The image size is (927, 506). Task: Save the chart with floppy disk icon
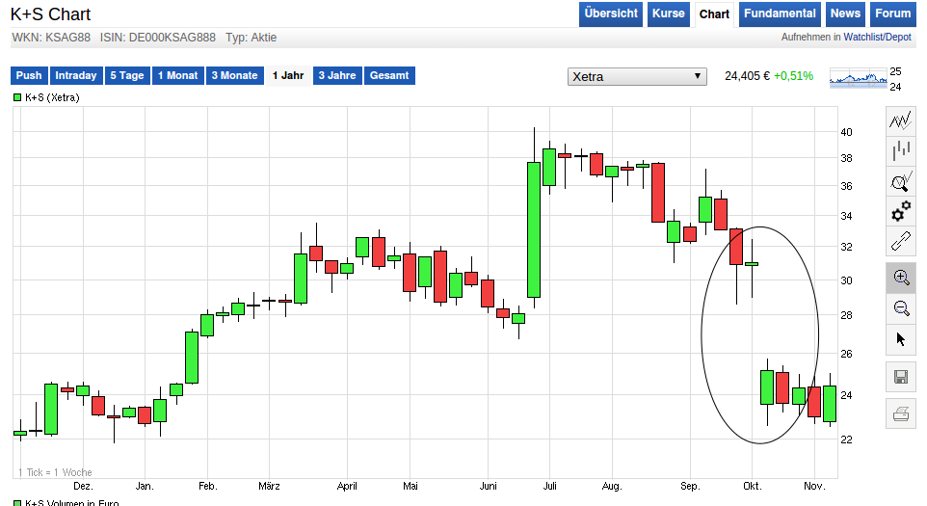[x=900, y=377]
